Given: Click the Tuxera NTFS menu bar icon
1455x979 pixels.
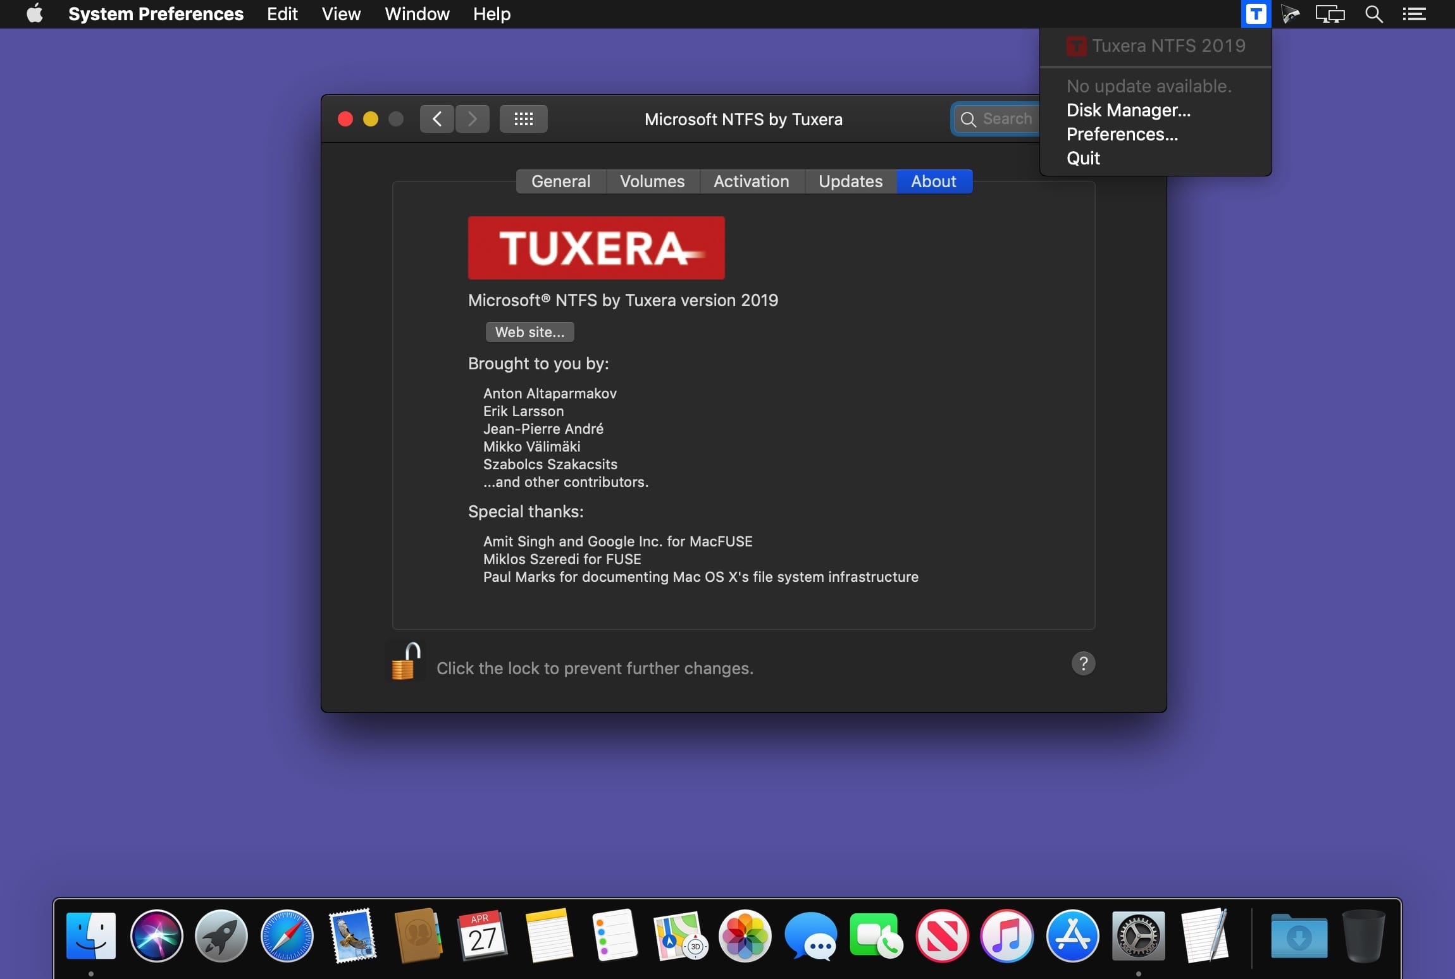Looking at the screenshot, I should point(1256,13).
